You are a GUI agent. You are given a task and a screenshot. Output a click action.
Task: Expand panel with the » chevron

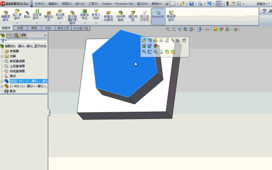[x=45, y=35]
